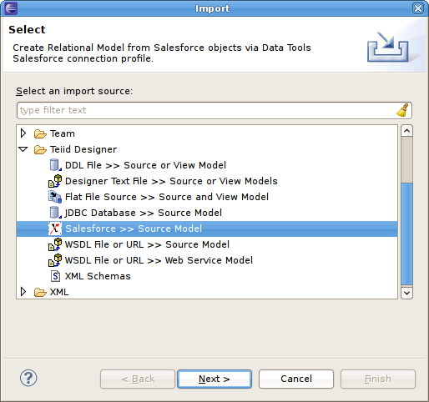Click the WSDL Web Service Model icon
This screenshot has width=429, height=402.
(55, 260)
